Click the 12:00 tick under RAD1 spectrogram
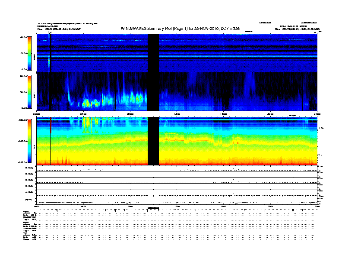 pyautogui.click(x=177, y=114)
